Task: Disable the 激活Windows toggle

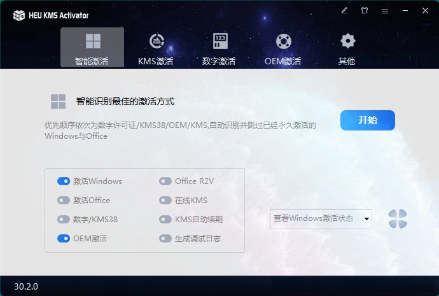Action: click(64, 181)
